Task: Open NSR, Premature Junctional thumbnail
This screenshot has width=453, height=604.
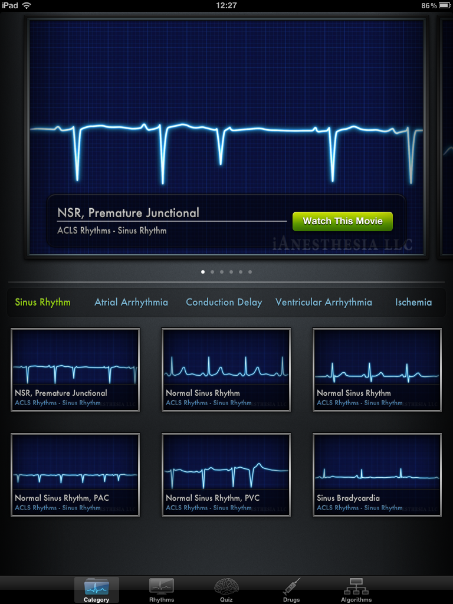Action: 75,369
